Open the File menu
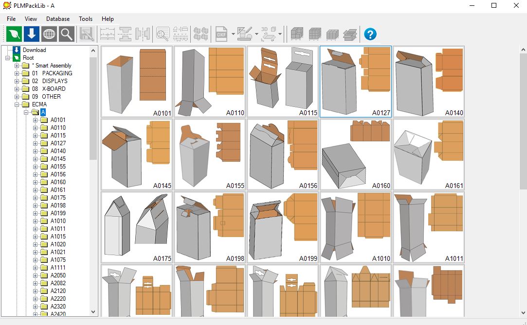The image size is (527, 325). click(x=11, y=19)
